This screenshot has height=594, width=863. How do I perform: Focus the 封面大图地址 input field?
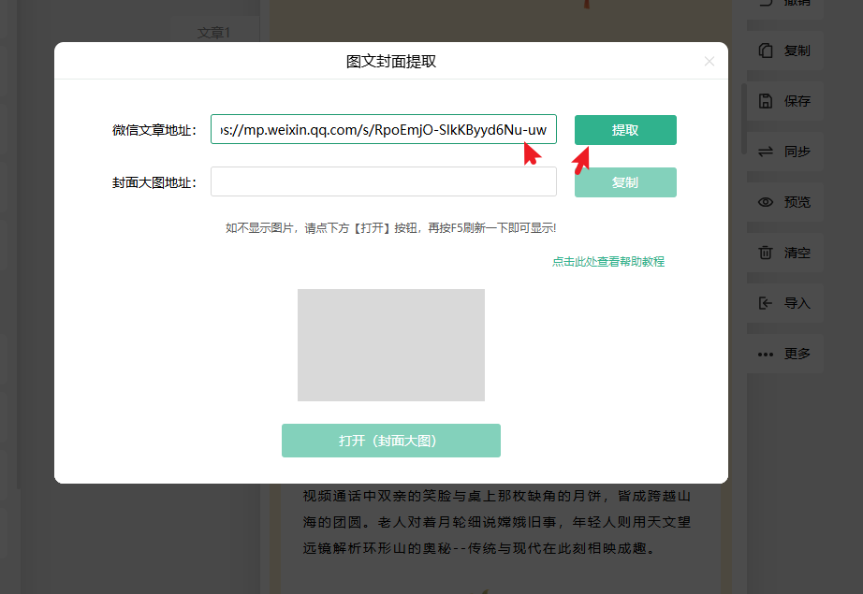coord(383,182)
